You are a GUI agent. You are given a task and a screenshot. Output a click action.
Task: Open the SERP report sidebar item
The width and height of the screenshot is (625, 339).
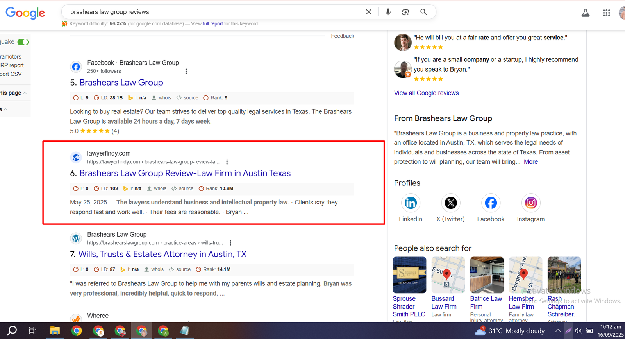(x=12, y=65)
